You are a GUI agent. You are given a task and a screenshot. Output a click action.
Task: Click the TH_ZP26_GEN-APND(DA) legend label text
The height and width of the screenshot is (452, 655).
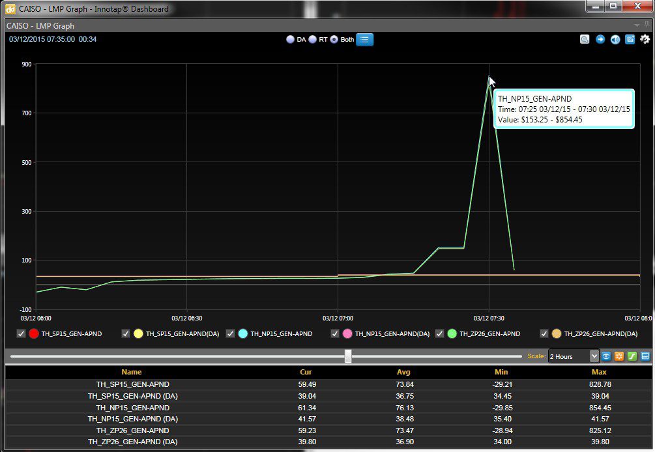point(601,334)
